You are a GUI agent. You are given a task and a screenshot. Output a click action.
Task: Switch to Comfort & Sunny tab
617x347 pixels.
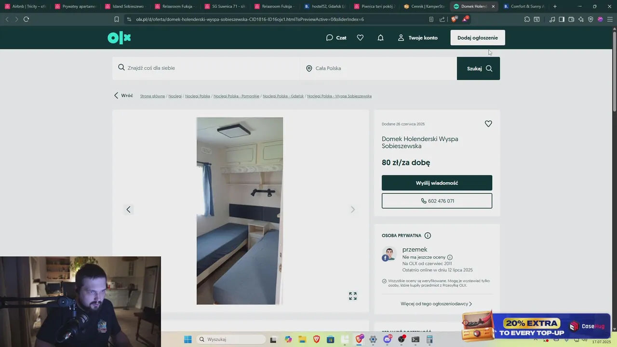pyautogui.click(x=524, y=6)
